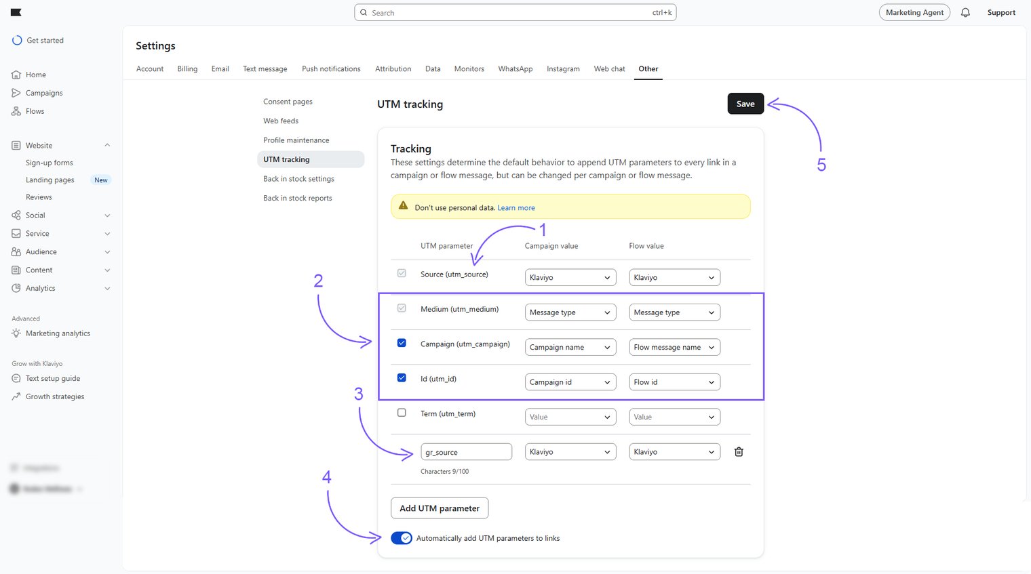Open Campaigns in the sidebar
Image resolution: width=1031 pixels, height=574 pixels.
coord(43,93)
